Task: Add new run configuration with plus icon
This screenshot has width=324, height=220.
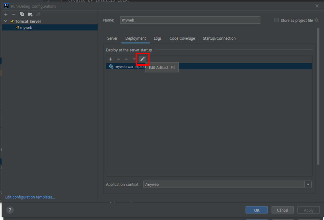Action: [x=6, y=14]
